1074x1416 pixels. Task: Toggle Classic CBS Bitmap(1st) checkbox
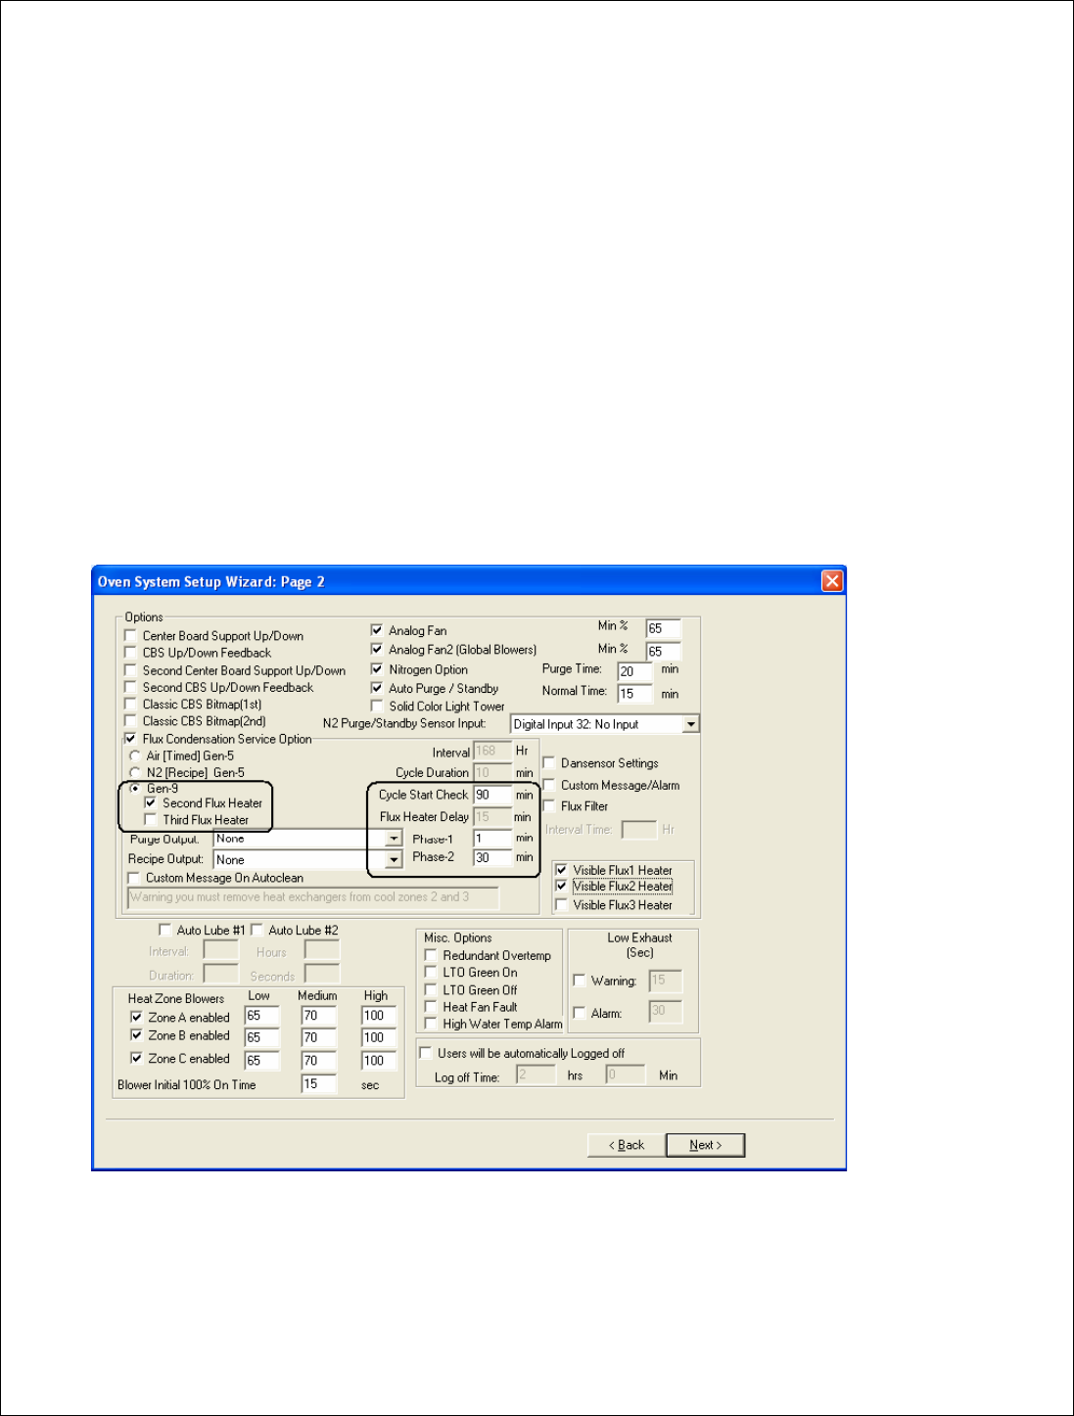click(x=130, y=704)
